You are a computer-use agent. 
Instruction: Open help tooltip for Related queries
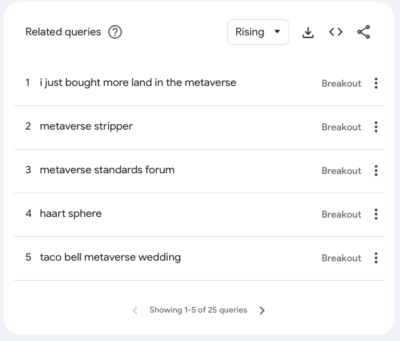[x=115, y=32]
